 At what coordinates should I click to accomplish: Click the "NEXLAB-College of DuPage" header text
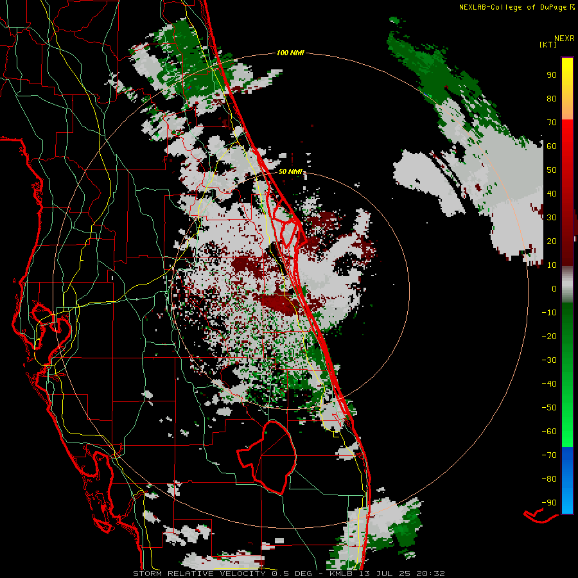tap(513, 7)
